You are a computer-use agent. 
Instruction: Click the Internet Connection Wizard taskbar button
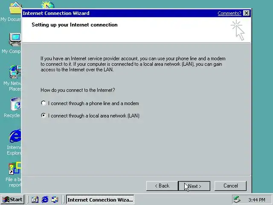[100, 199]
